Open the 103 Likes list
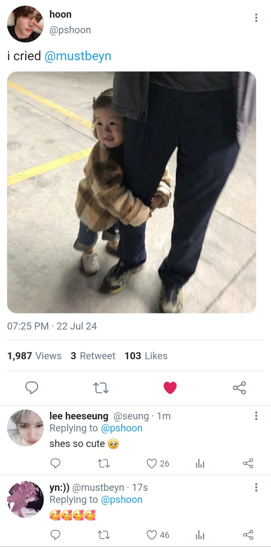 (146, 356)
